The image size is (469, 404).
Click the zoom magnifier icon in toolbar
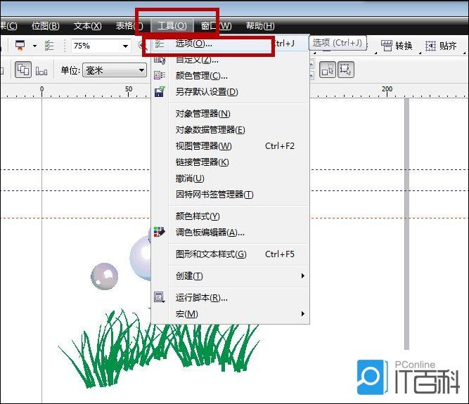click(x=143, y=46)
